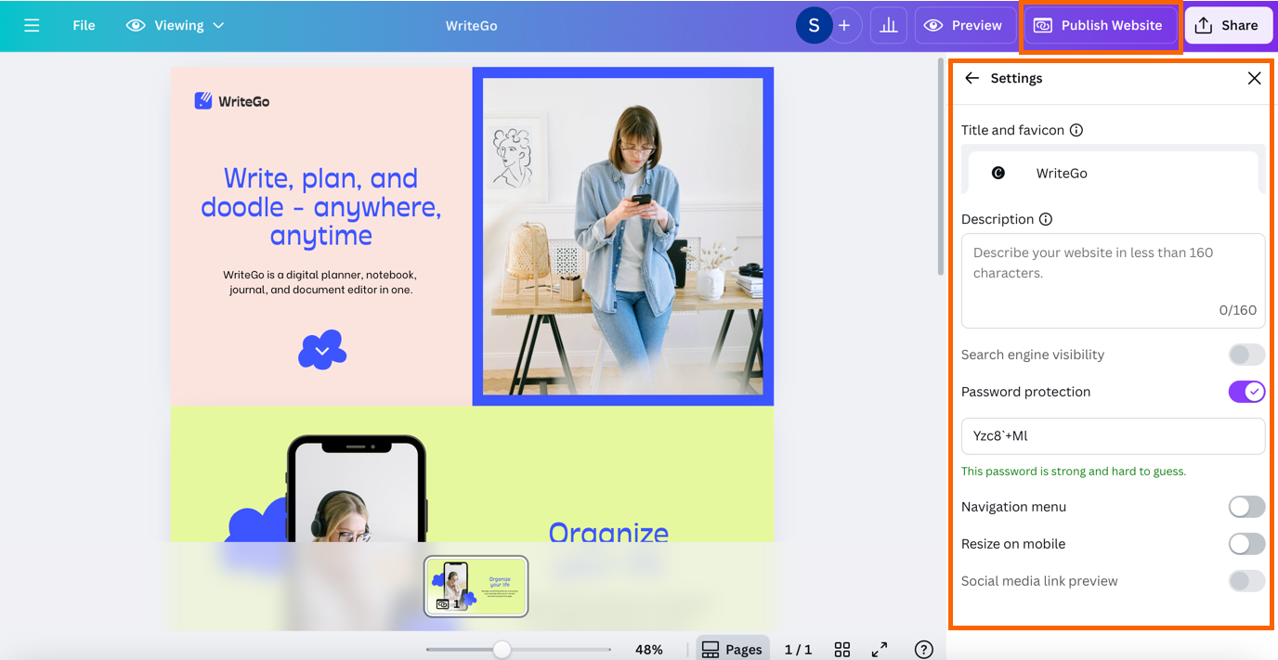The height and width of the screenshot is (660, 1278).
Task: Click the blue cloud scroll-down icon
Action: click(321, 350)
